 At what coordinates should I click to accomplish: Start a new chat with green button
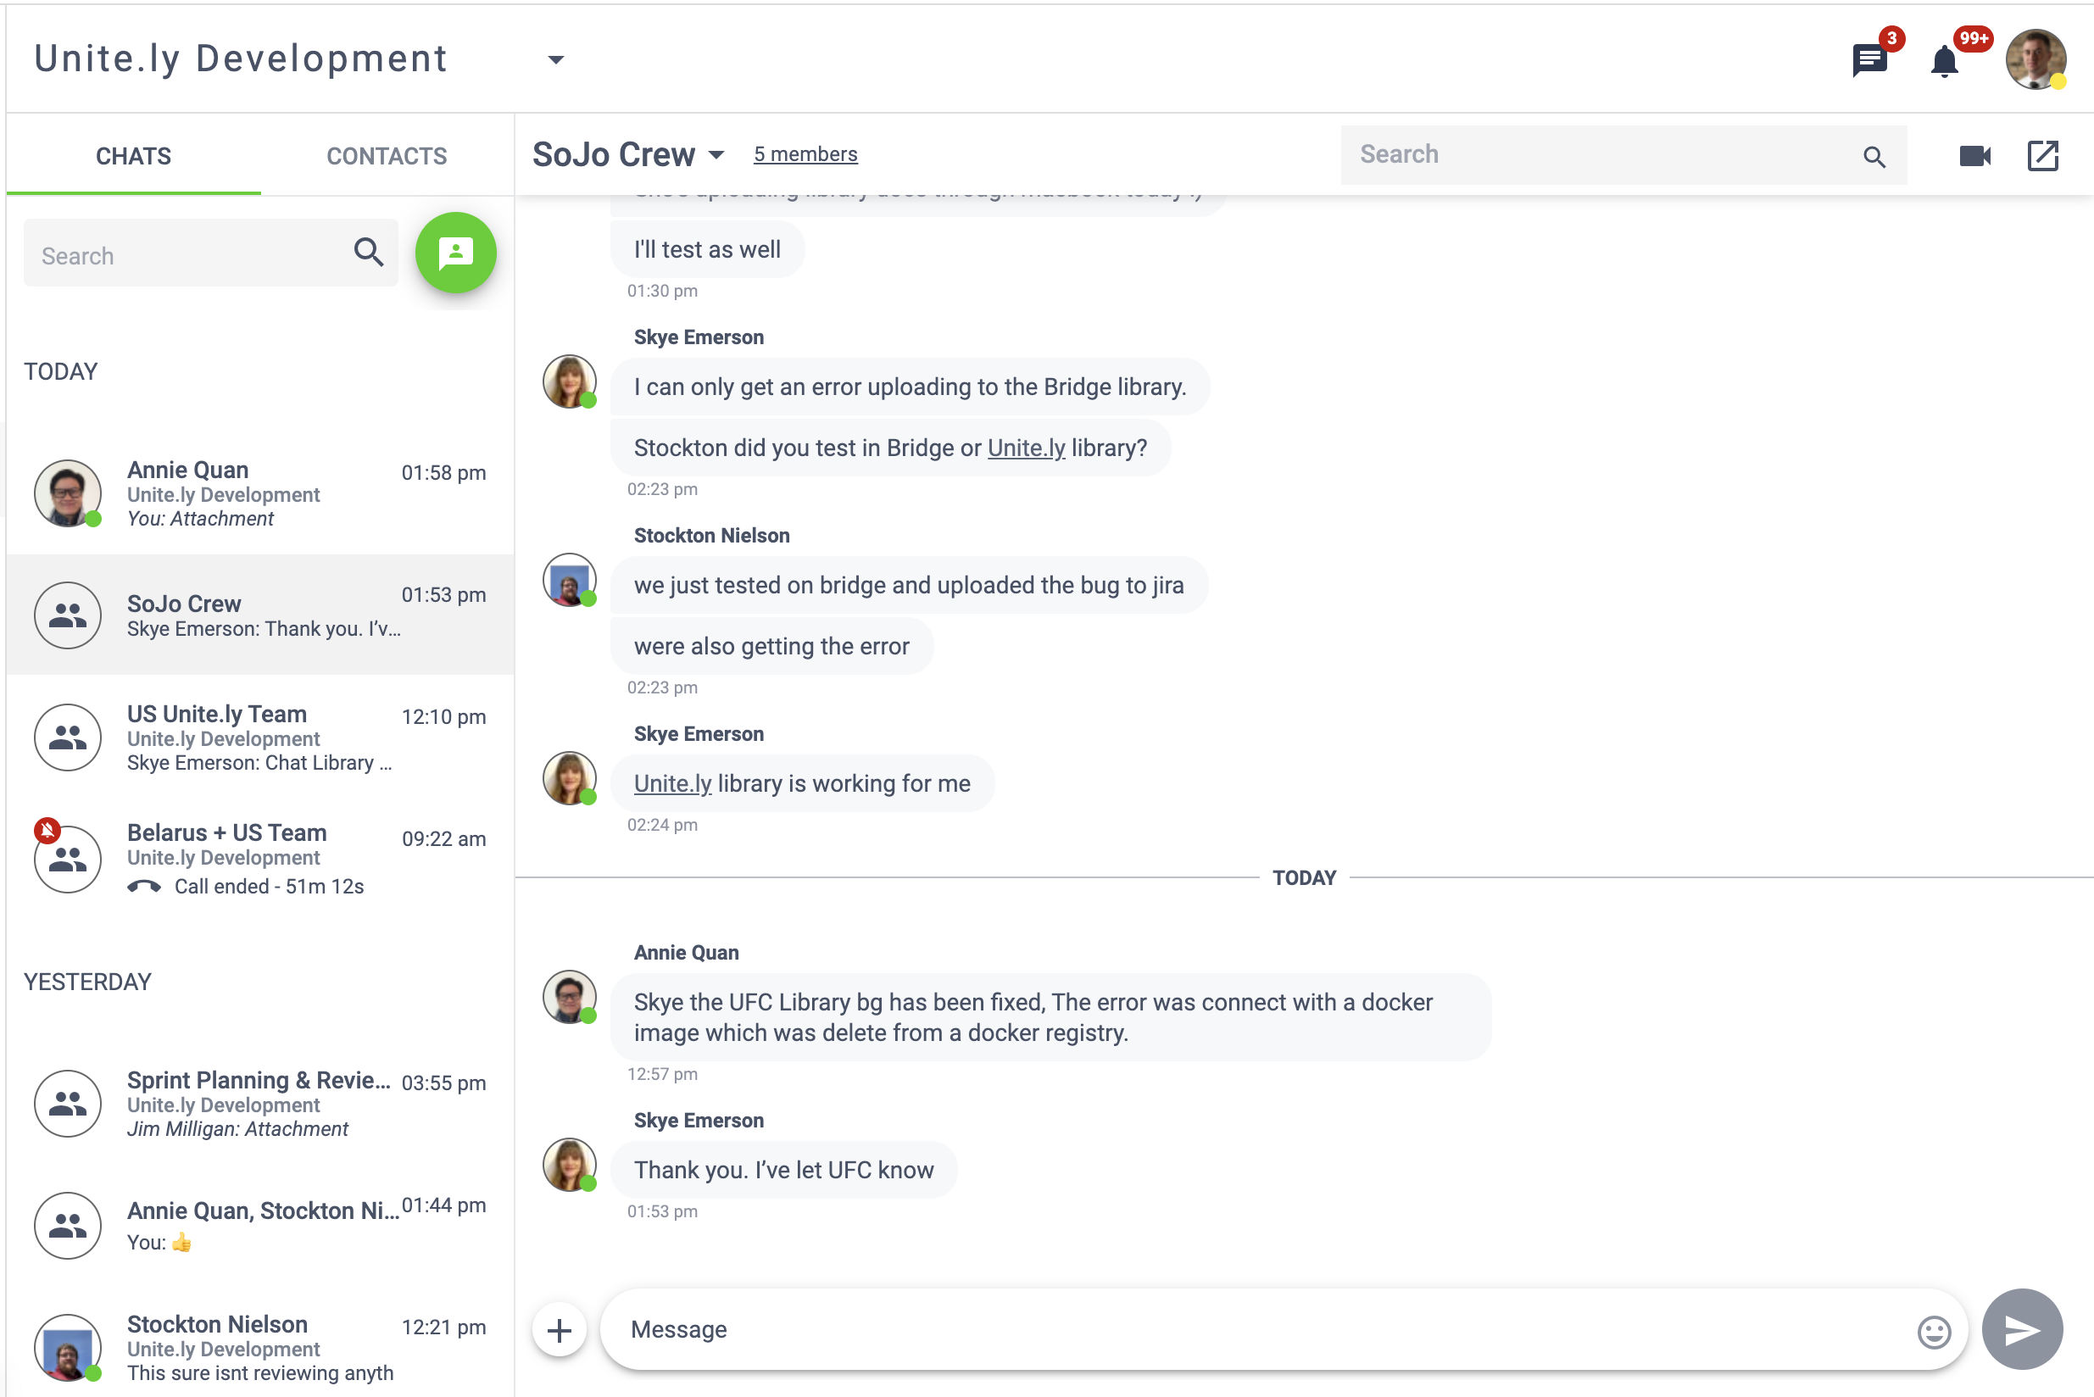coord(455,252)
